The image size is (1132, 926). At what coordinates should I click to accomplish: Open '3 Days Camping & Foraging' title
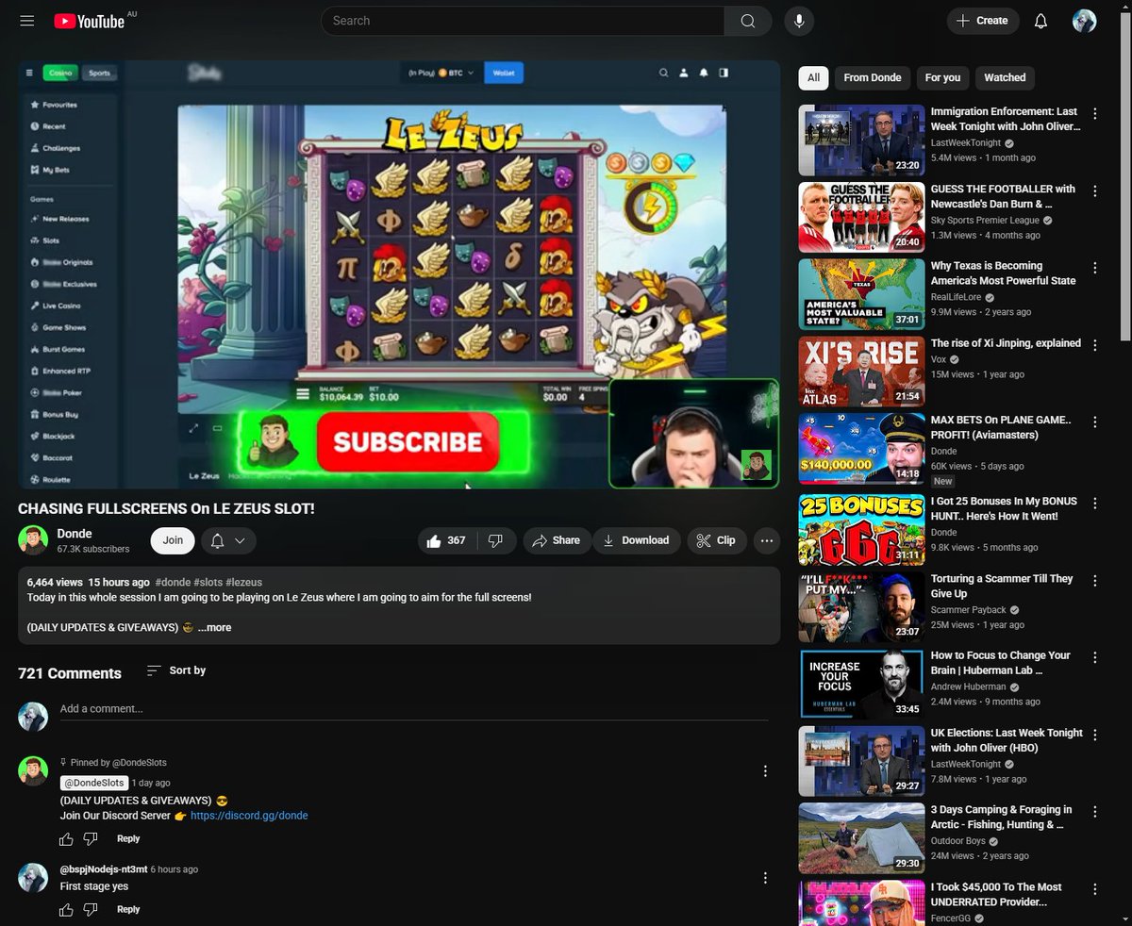point(1002,817)
